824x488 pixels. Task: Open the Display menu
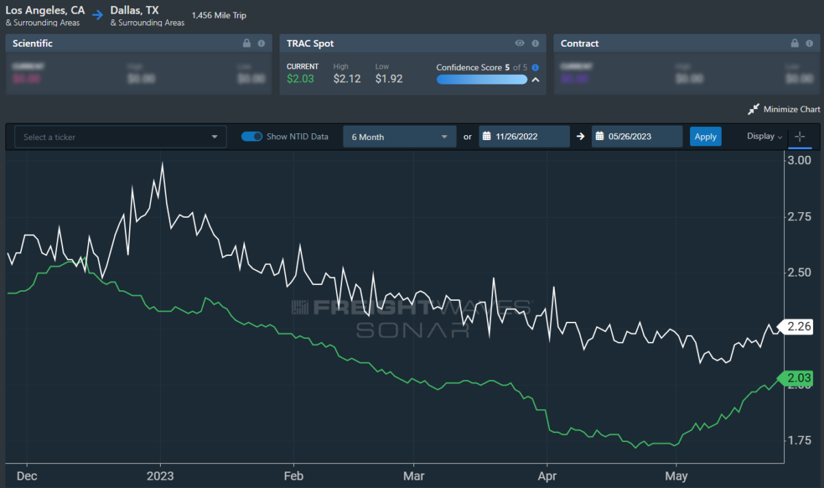click(x=764, y=137)
